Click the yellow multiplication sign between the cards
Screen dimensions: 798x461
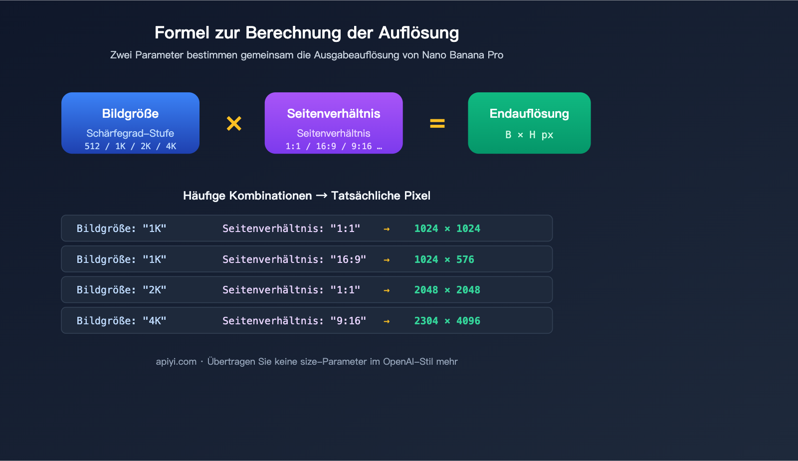click(234, 123)
